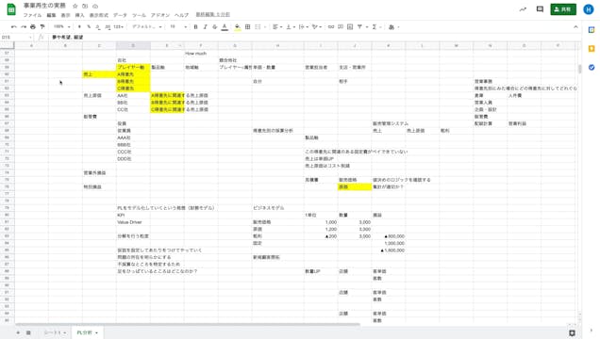This screenshot has width=600, height=339.
Task: Open the functions sigma dropdown
Action: coord(376,26)
